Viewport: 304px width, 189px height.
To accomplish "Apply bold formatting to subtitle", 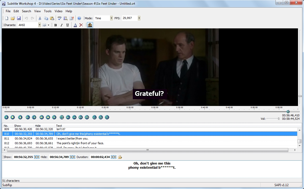I will [55, 25].
